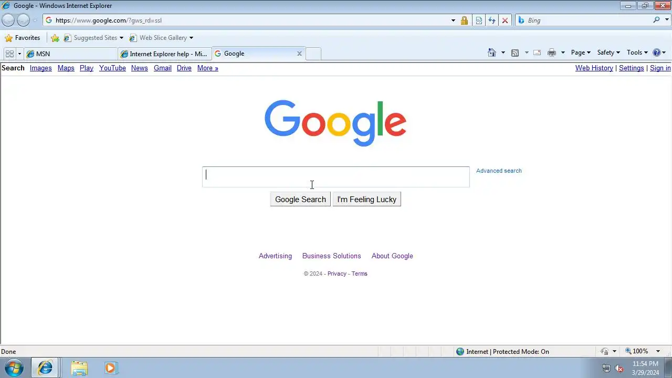Open the Terms link

coord(360,274)
